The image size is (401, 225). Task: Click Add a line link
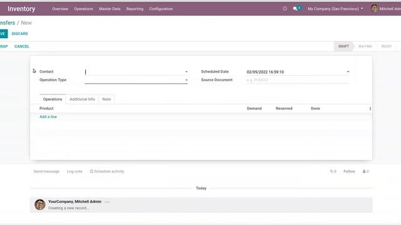pyautogui.click(x=48, y=117)
